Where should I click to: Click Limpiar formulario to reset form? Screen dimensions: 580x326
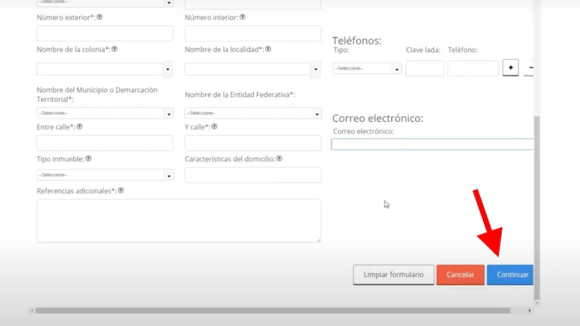(x=394, y=274)
